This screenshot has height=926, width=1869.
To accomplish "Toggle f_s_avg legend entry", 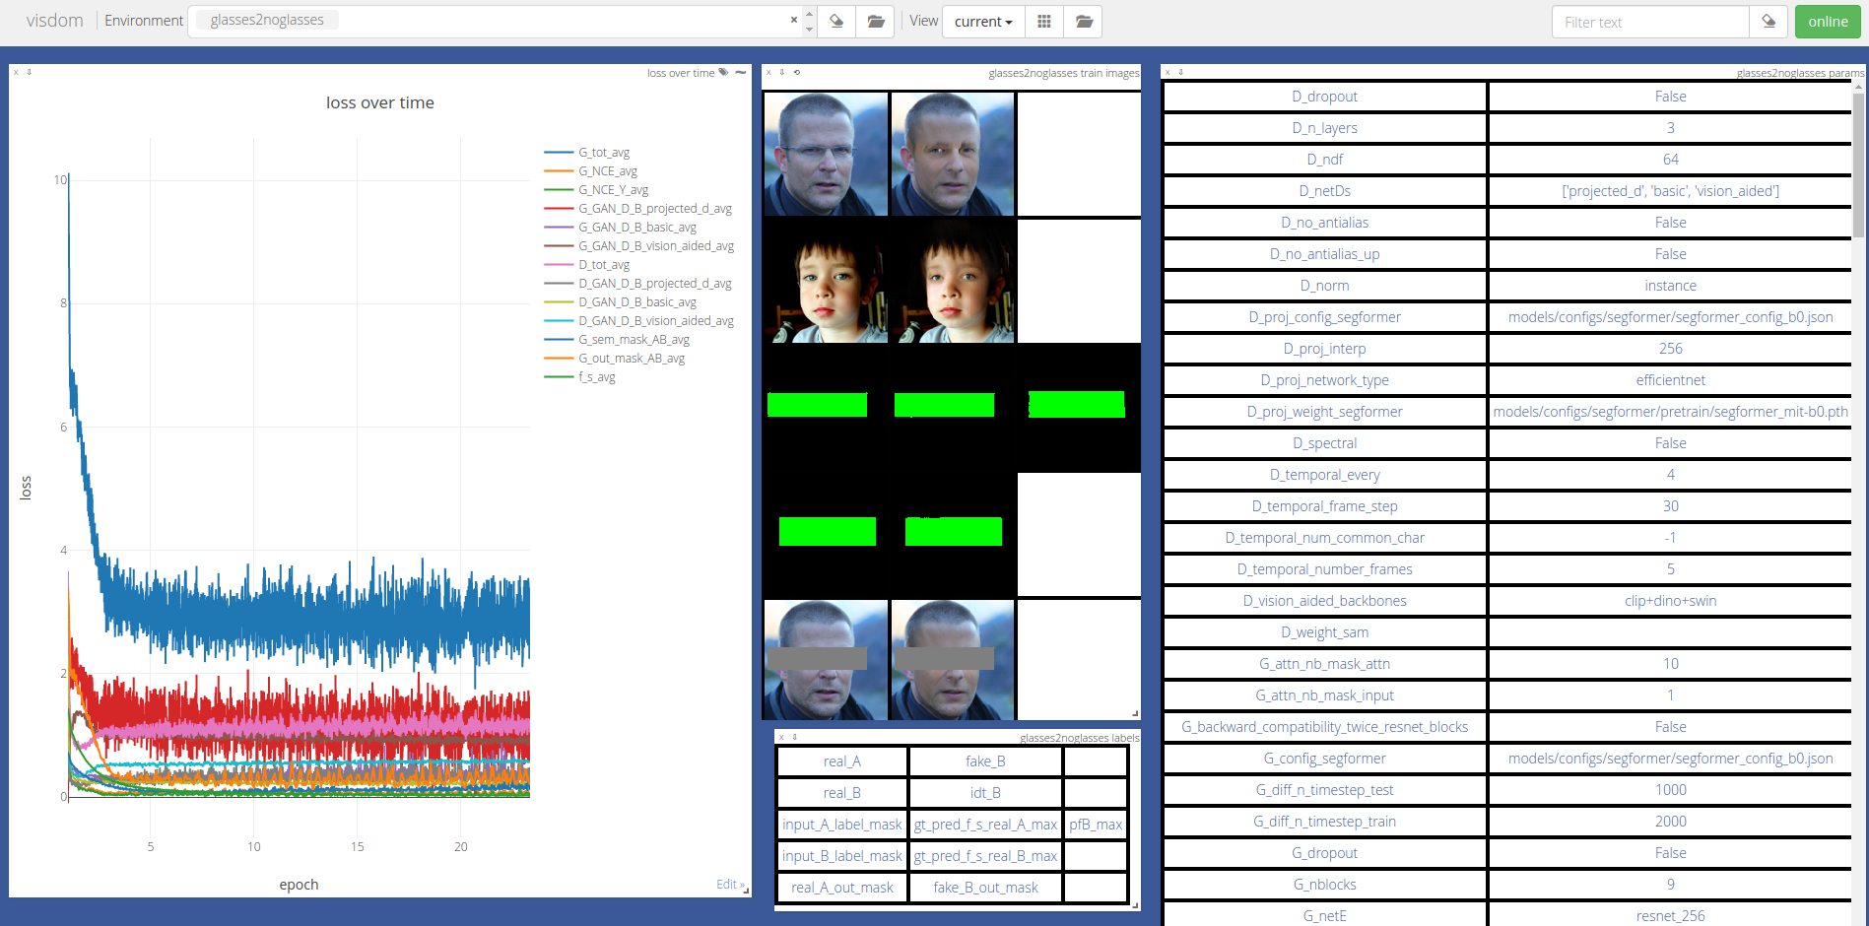I will 580,377.
